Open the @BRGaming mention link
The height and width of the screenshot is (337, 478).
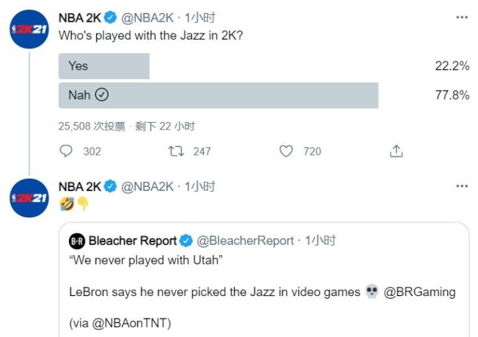(419, 292)
